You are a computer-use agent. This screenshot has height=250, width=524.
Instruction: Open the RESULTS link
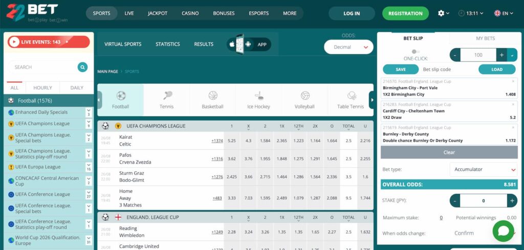(204, 44)
